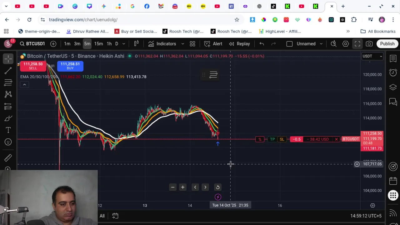Switch to 1h timeframe
Image resolution: width=400 pixels, height=225 pixels.
pos(109,44)
